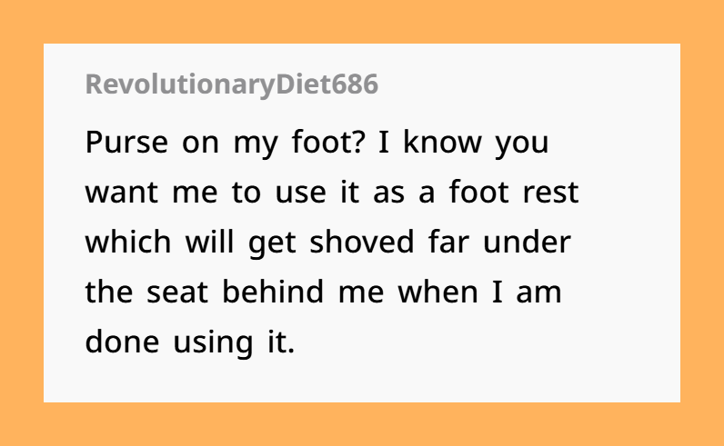Click the line "the seat behind me when I am"
Image resolution: width=724 pixels, height=446 pixels.
coord(323,292)
